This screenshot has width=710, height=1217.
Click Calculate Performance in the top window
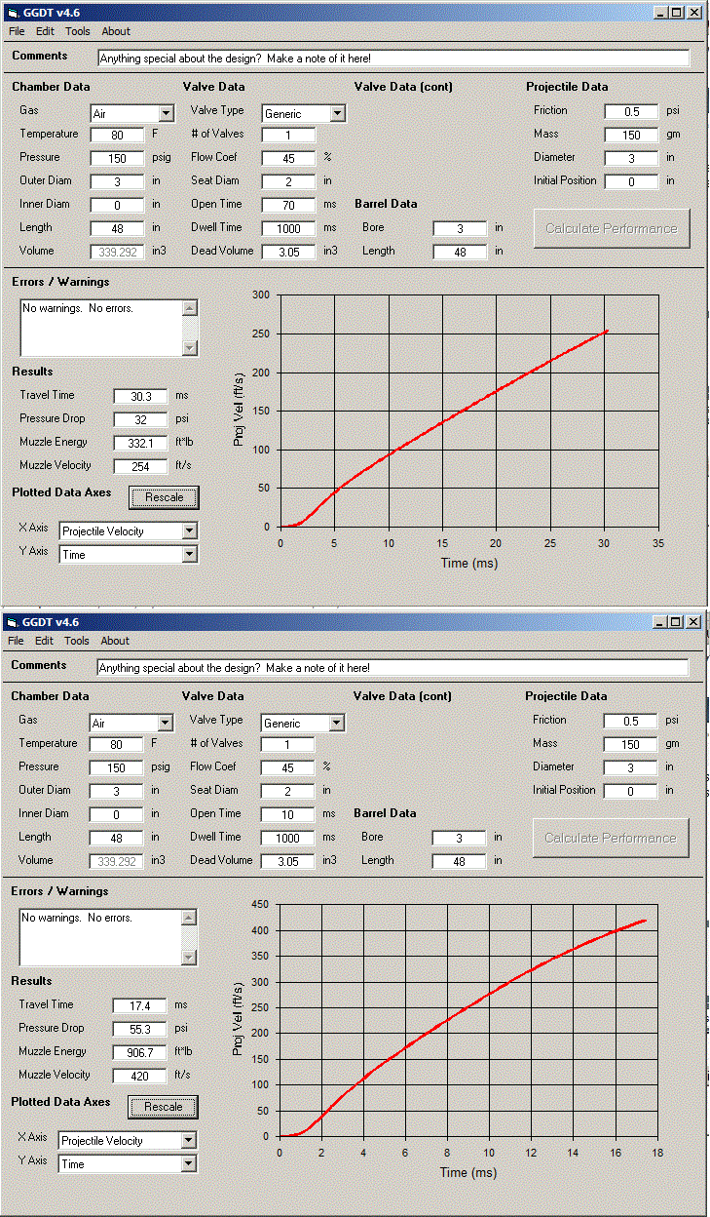(x=611, y=228)
